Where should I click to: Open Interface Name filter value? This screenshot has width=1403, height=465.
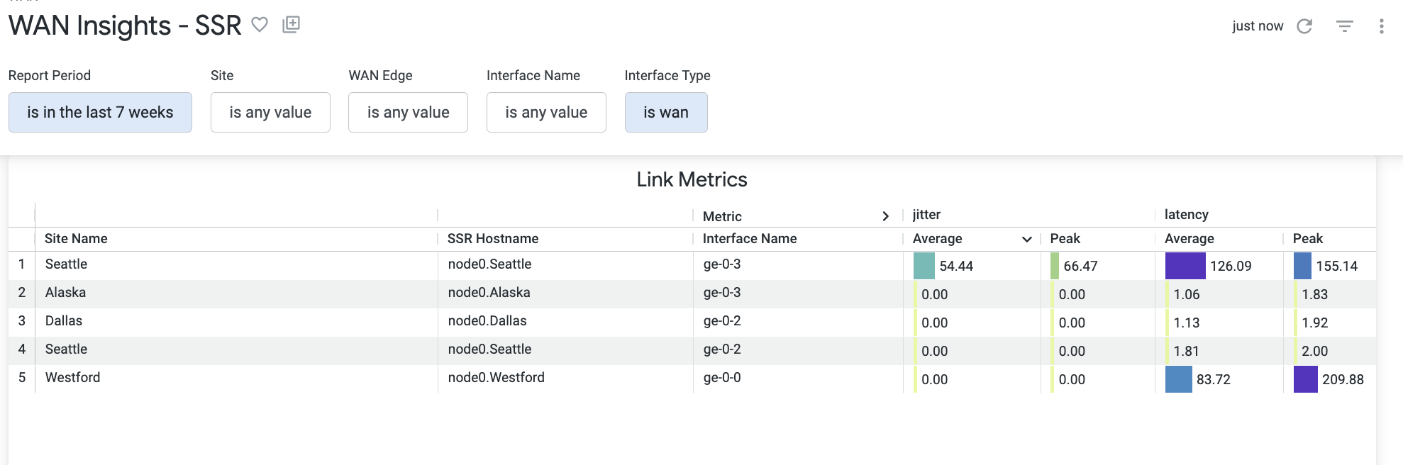coord(546,112)
